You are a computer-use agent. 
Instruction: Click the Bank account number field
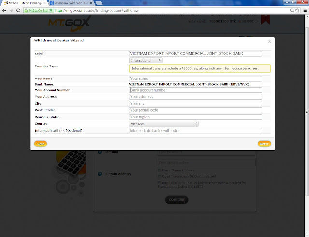click(196, 90)
